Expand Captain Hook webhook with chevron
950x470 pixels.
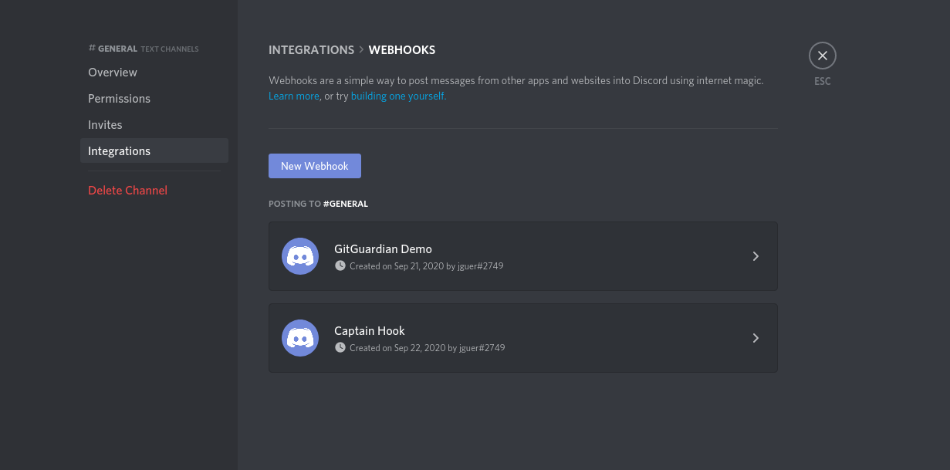756,338
